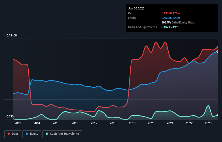Click the Equity label in tooltip
This screenshot has width=222, height=142.
pos(132,18)
